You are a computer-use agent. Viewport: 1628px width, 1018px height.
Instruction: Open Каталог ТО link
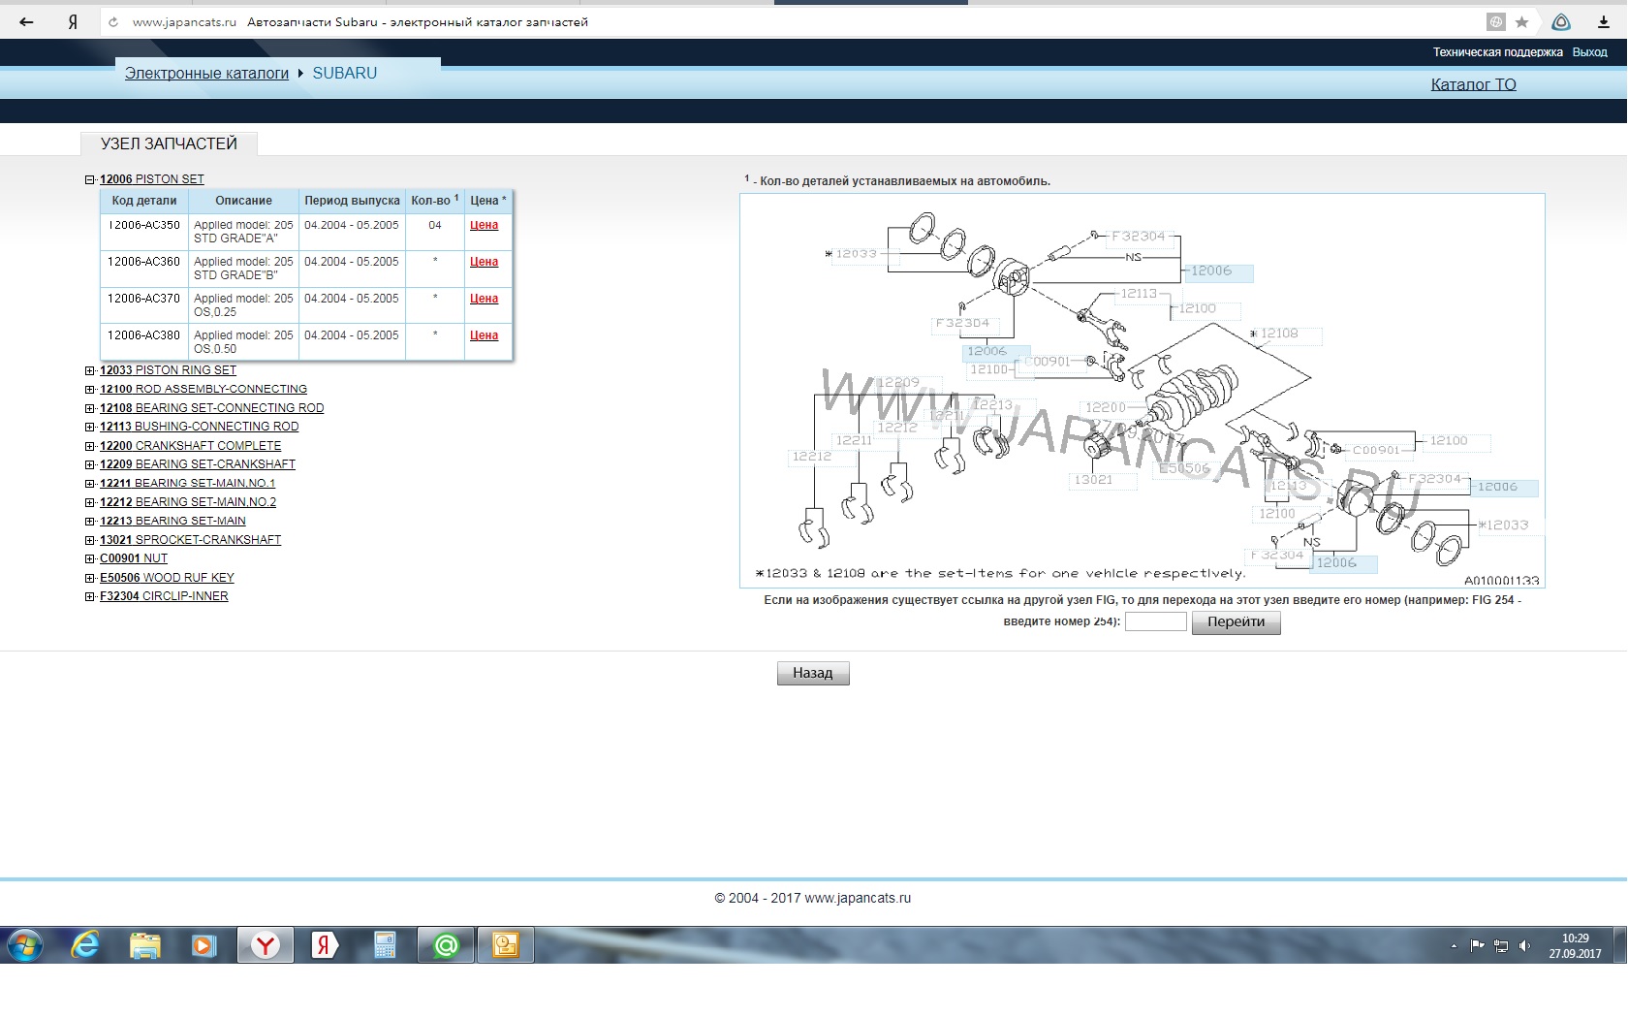[x=1473, y=84]
